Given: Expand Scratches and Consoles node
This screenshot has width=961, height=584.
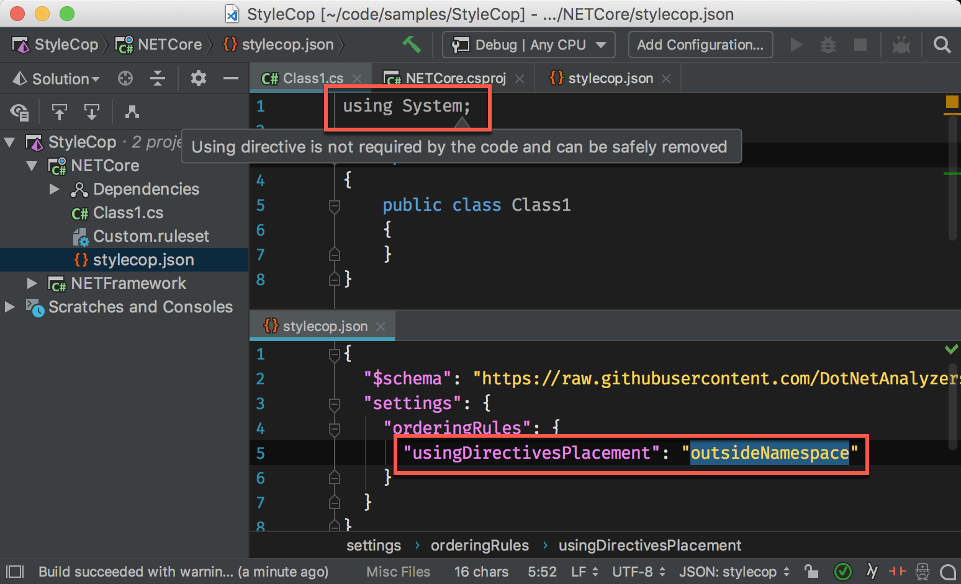Looking at the screenshot, I should (x=9, y=307).
